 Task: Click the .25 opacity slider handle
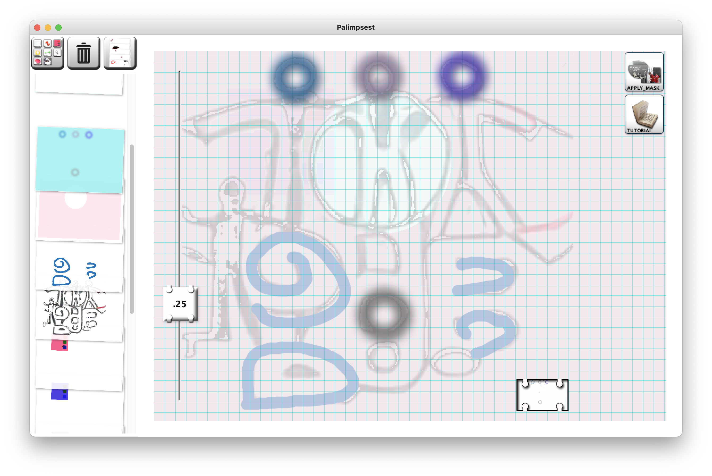click(180, 304)
